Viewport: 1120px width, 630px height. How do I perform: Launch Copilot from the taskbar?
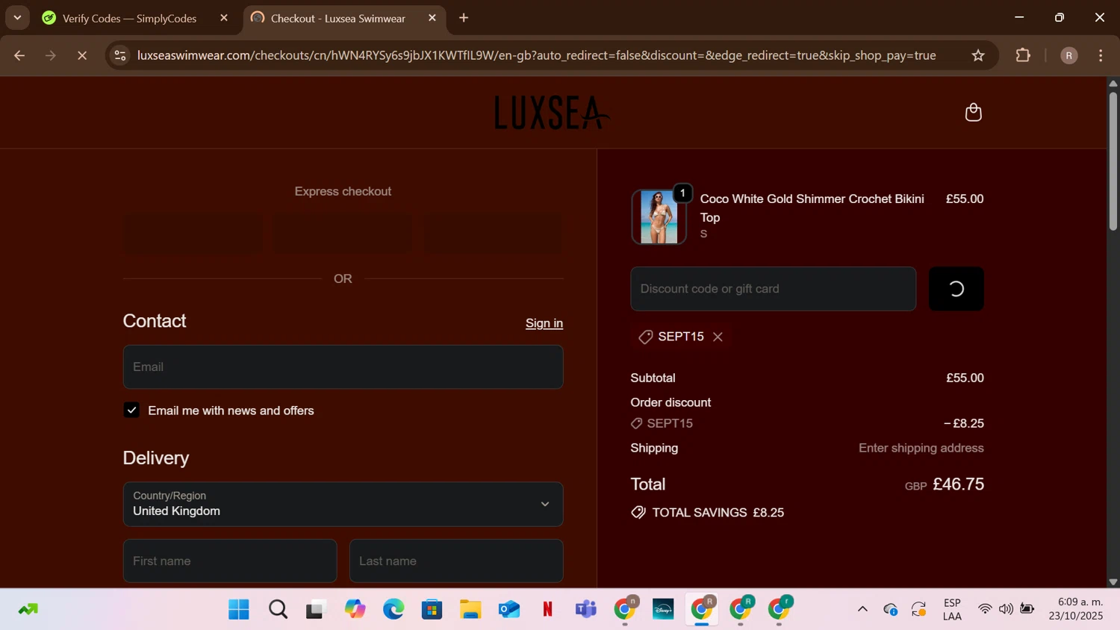pyautogui.click(x=355, y=610)
